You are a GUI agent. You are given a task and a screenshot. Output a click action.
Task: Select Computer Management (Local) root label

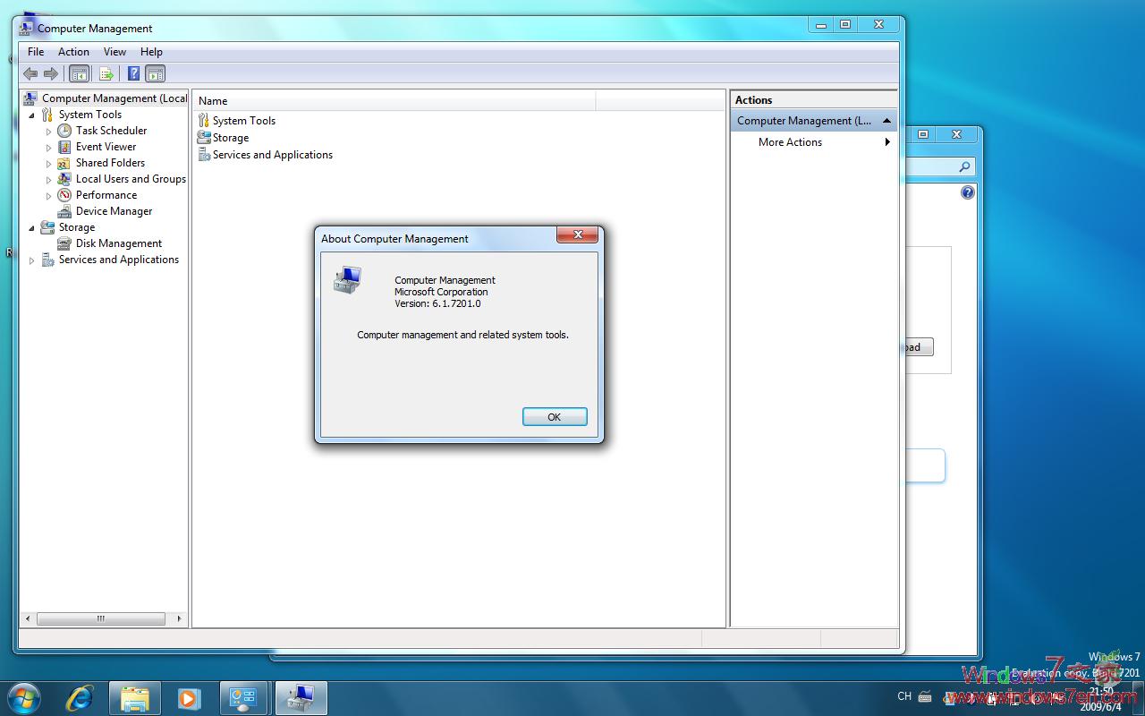click(x=114, y=98)
